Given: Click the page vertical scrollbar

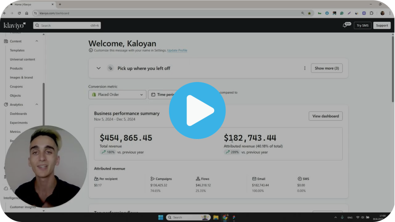Looking at the screenshot, I should pyautogui.click(x=392, y=67).
